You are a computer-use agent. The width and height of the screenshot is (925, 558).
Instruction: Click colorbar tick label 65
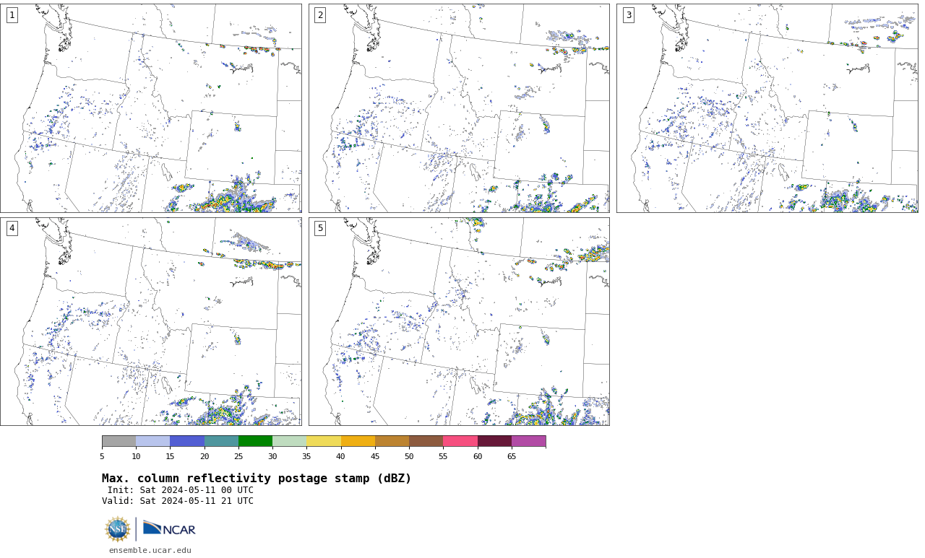coord(512,456)
